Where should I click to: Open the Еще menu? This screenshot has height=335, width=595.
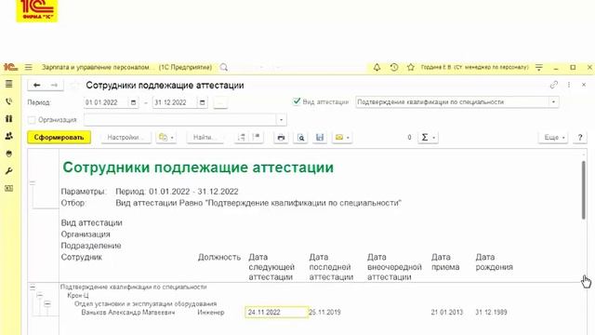[x=553, y=138]
